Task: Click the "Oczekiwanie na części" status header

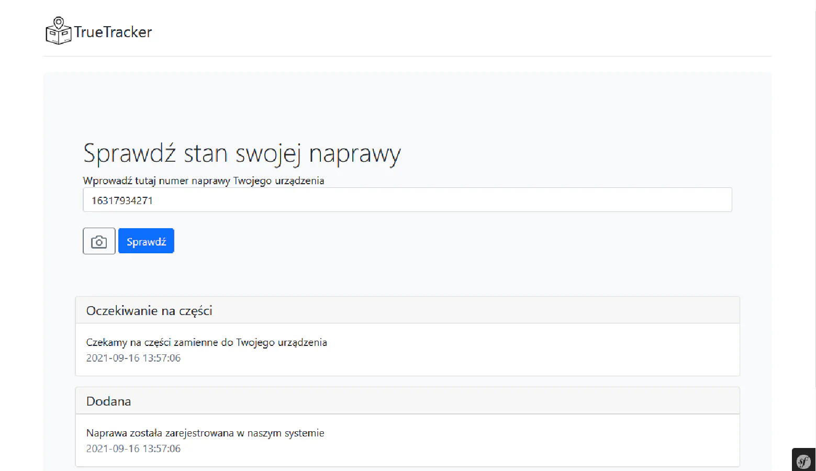Action: click(x=149, y=311)
